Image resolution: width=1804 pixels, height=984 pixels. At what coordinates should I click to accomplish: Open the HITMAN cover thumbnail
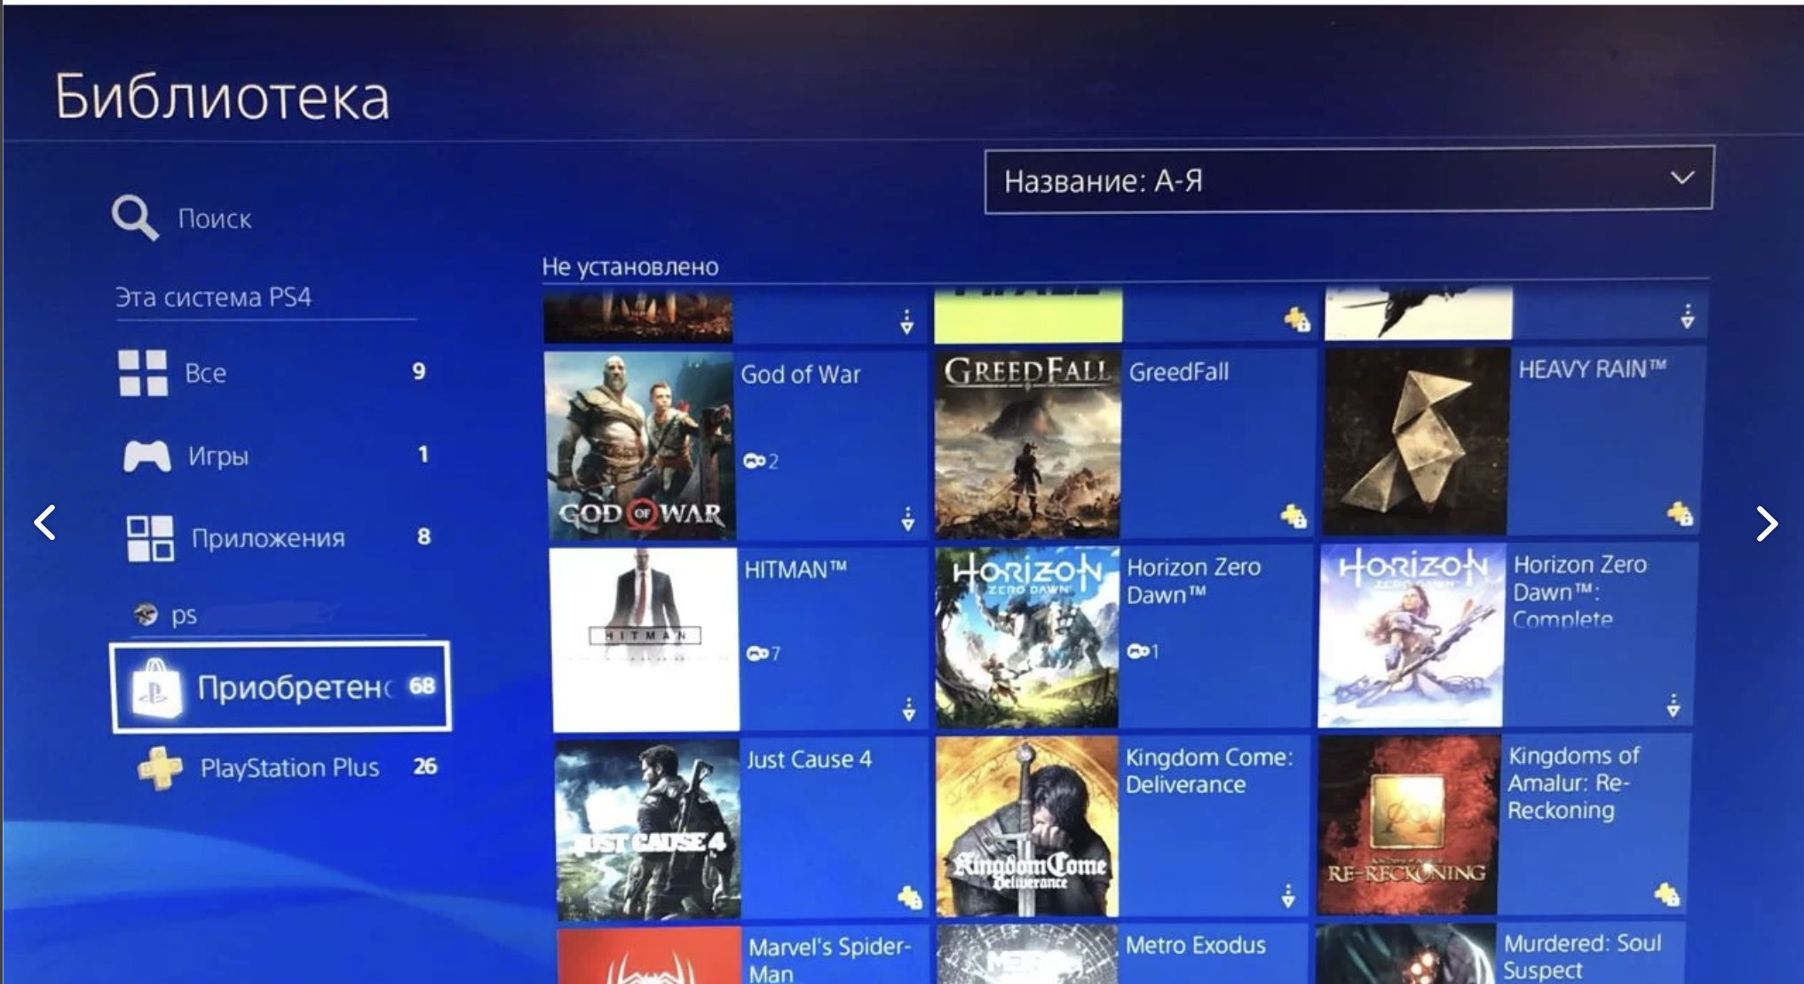[645, 639]
